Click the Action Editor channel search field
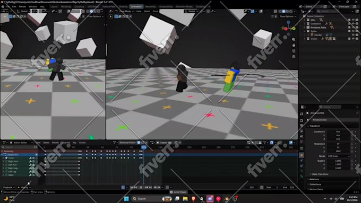The image size is (361, 203). (x=19, y=147)
